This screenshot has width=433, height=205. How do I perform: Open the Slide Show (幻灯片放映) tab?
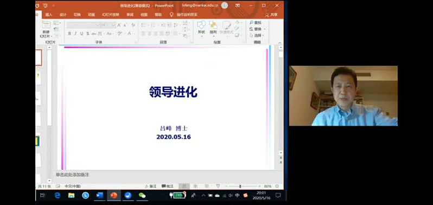(x=111, y=15)
